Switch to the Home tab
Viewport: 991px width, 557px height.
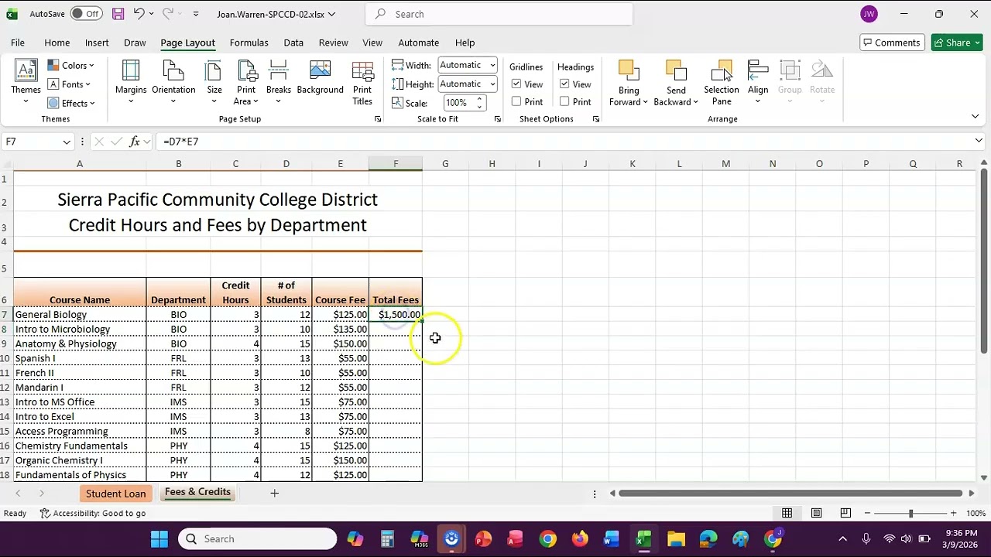click(57, 43)
